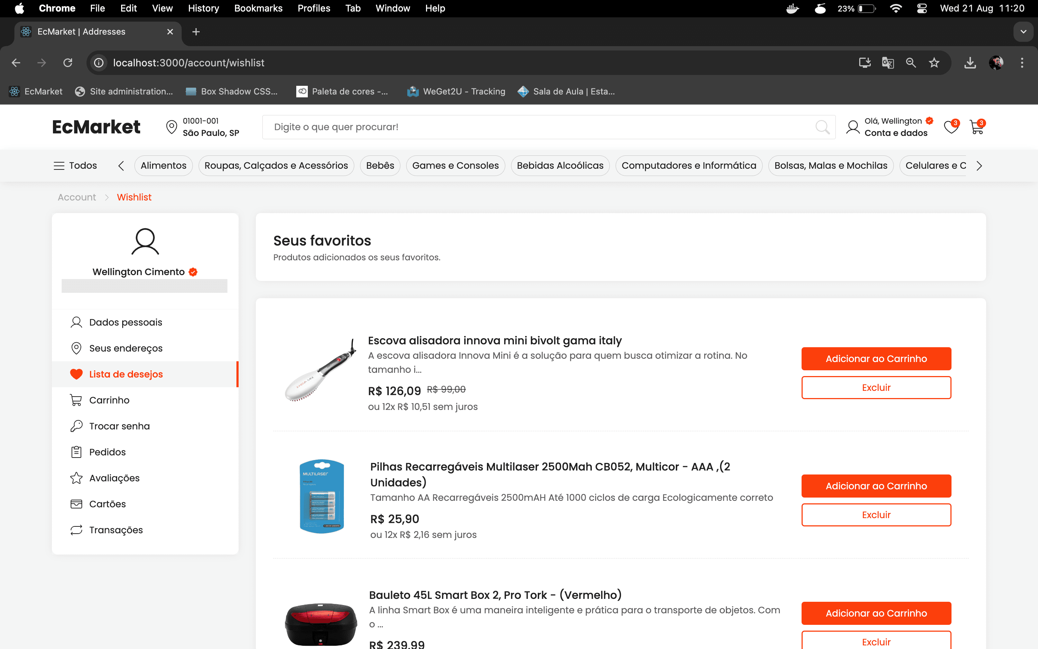Open the Todos hamburger menu
This screenshot has height=649, width=1038.
point(75,166)
